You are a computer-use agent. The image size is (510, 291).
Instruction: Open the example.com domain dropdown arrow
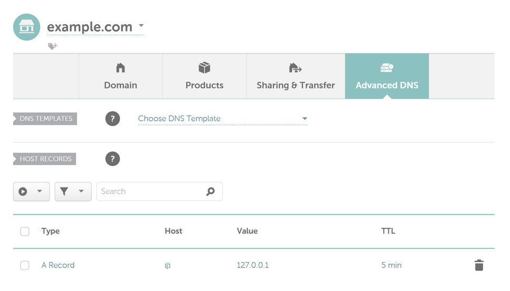point(141,25)
